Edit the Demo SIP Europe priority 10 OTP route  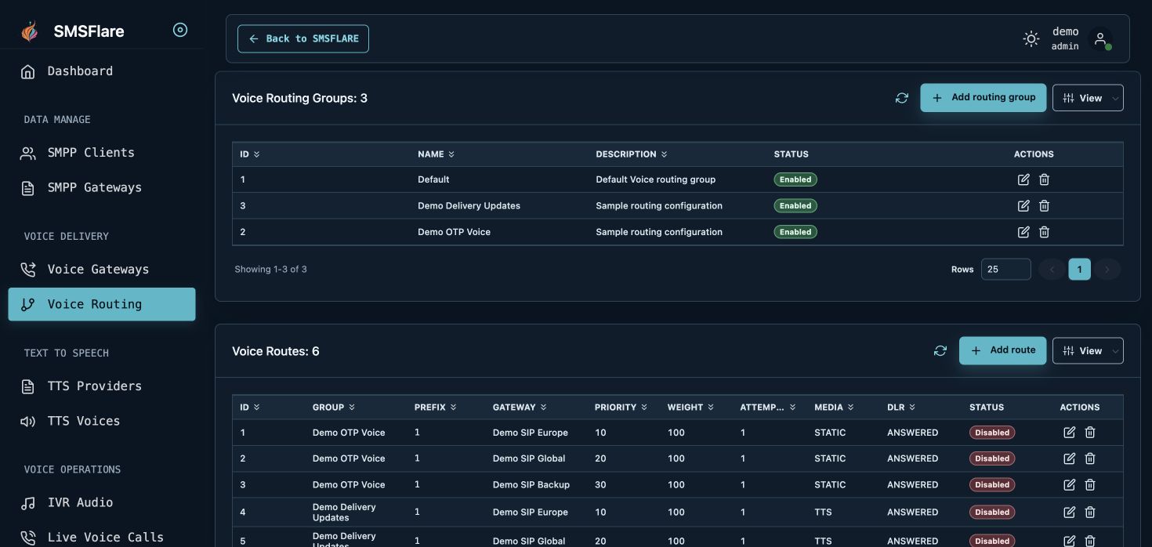pyautogui.click(x=1069, y=433)
